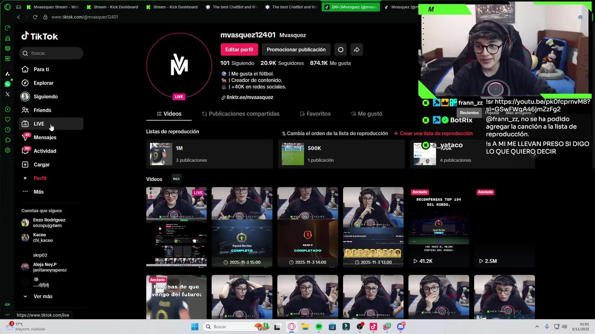This screenshot has height=334, width=595.
Task: Click the taskbar Buscar search box
Action: point(235,327)
